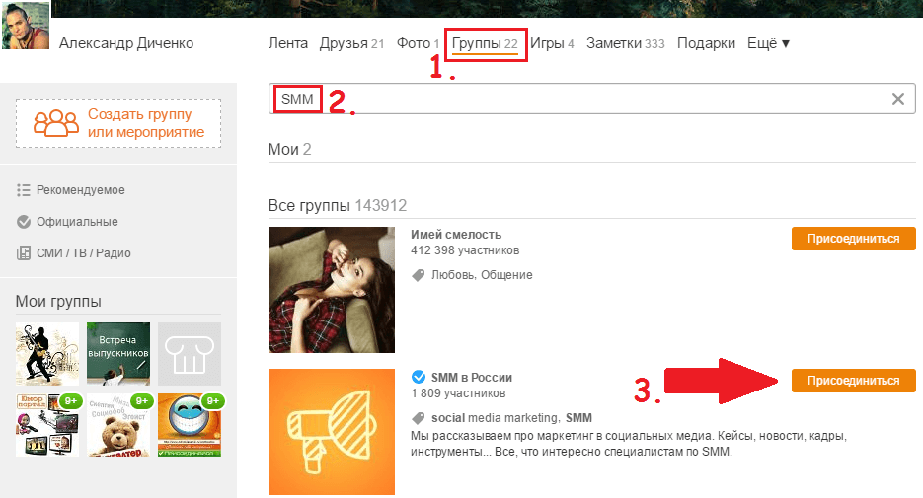Join the SMM в России group
923x498 pixels.
(x=854, y=381)
